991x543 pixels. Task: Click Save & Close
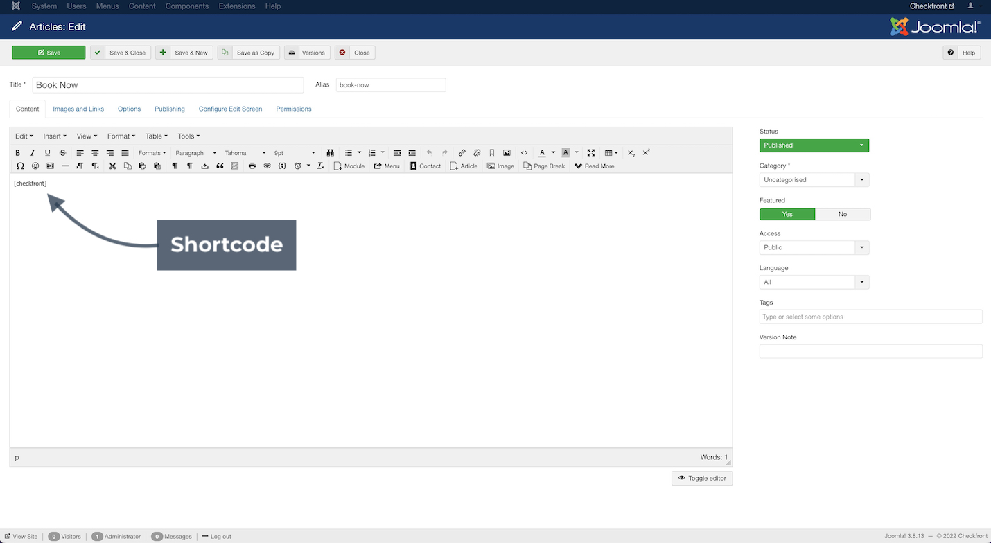coord(121,53)
